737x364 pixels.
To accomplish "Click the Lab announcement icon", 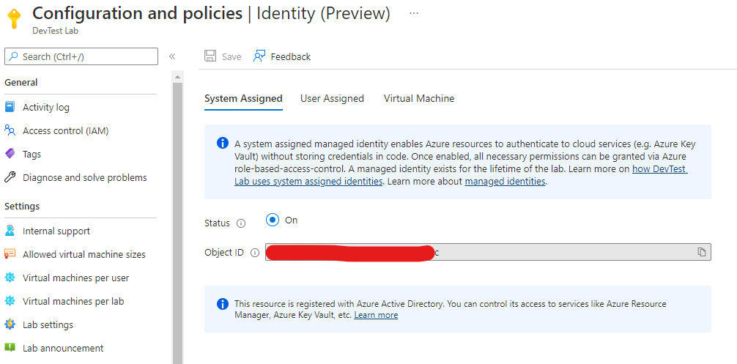I will coord(10,348).
